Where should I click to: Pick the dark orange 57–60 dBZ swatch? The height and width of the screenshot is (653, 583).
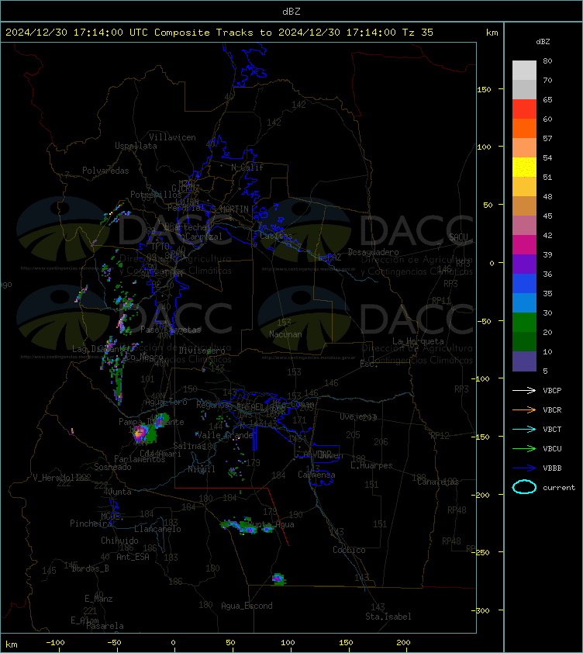coord(524,128)
